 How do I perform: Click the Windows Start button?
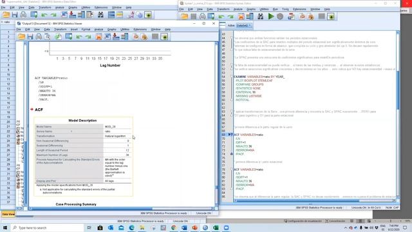pyautogui.click(x=5, y=227)
